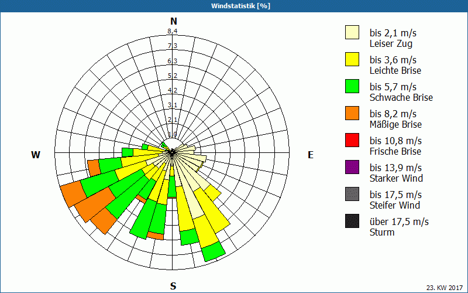The image size is (468, 293).
Task: Click the 'bis 10,8 m/s' legend text
Action: pos(395,141)
